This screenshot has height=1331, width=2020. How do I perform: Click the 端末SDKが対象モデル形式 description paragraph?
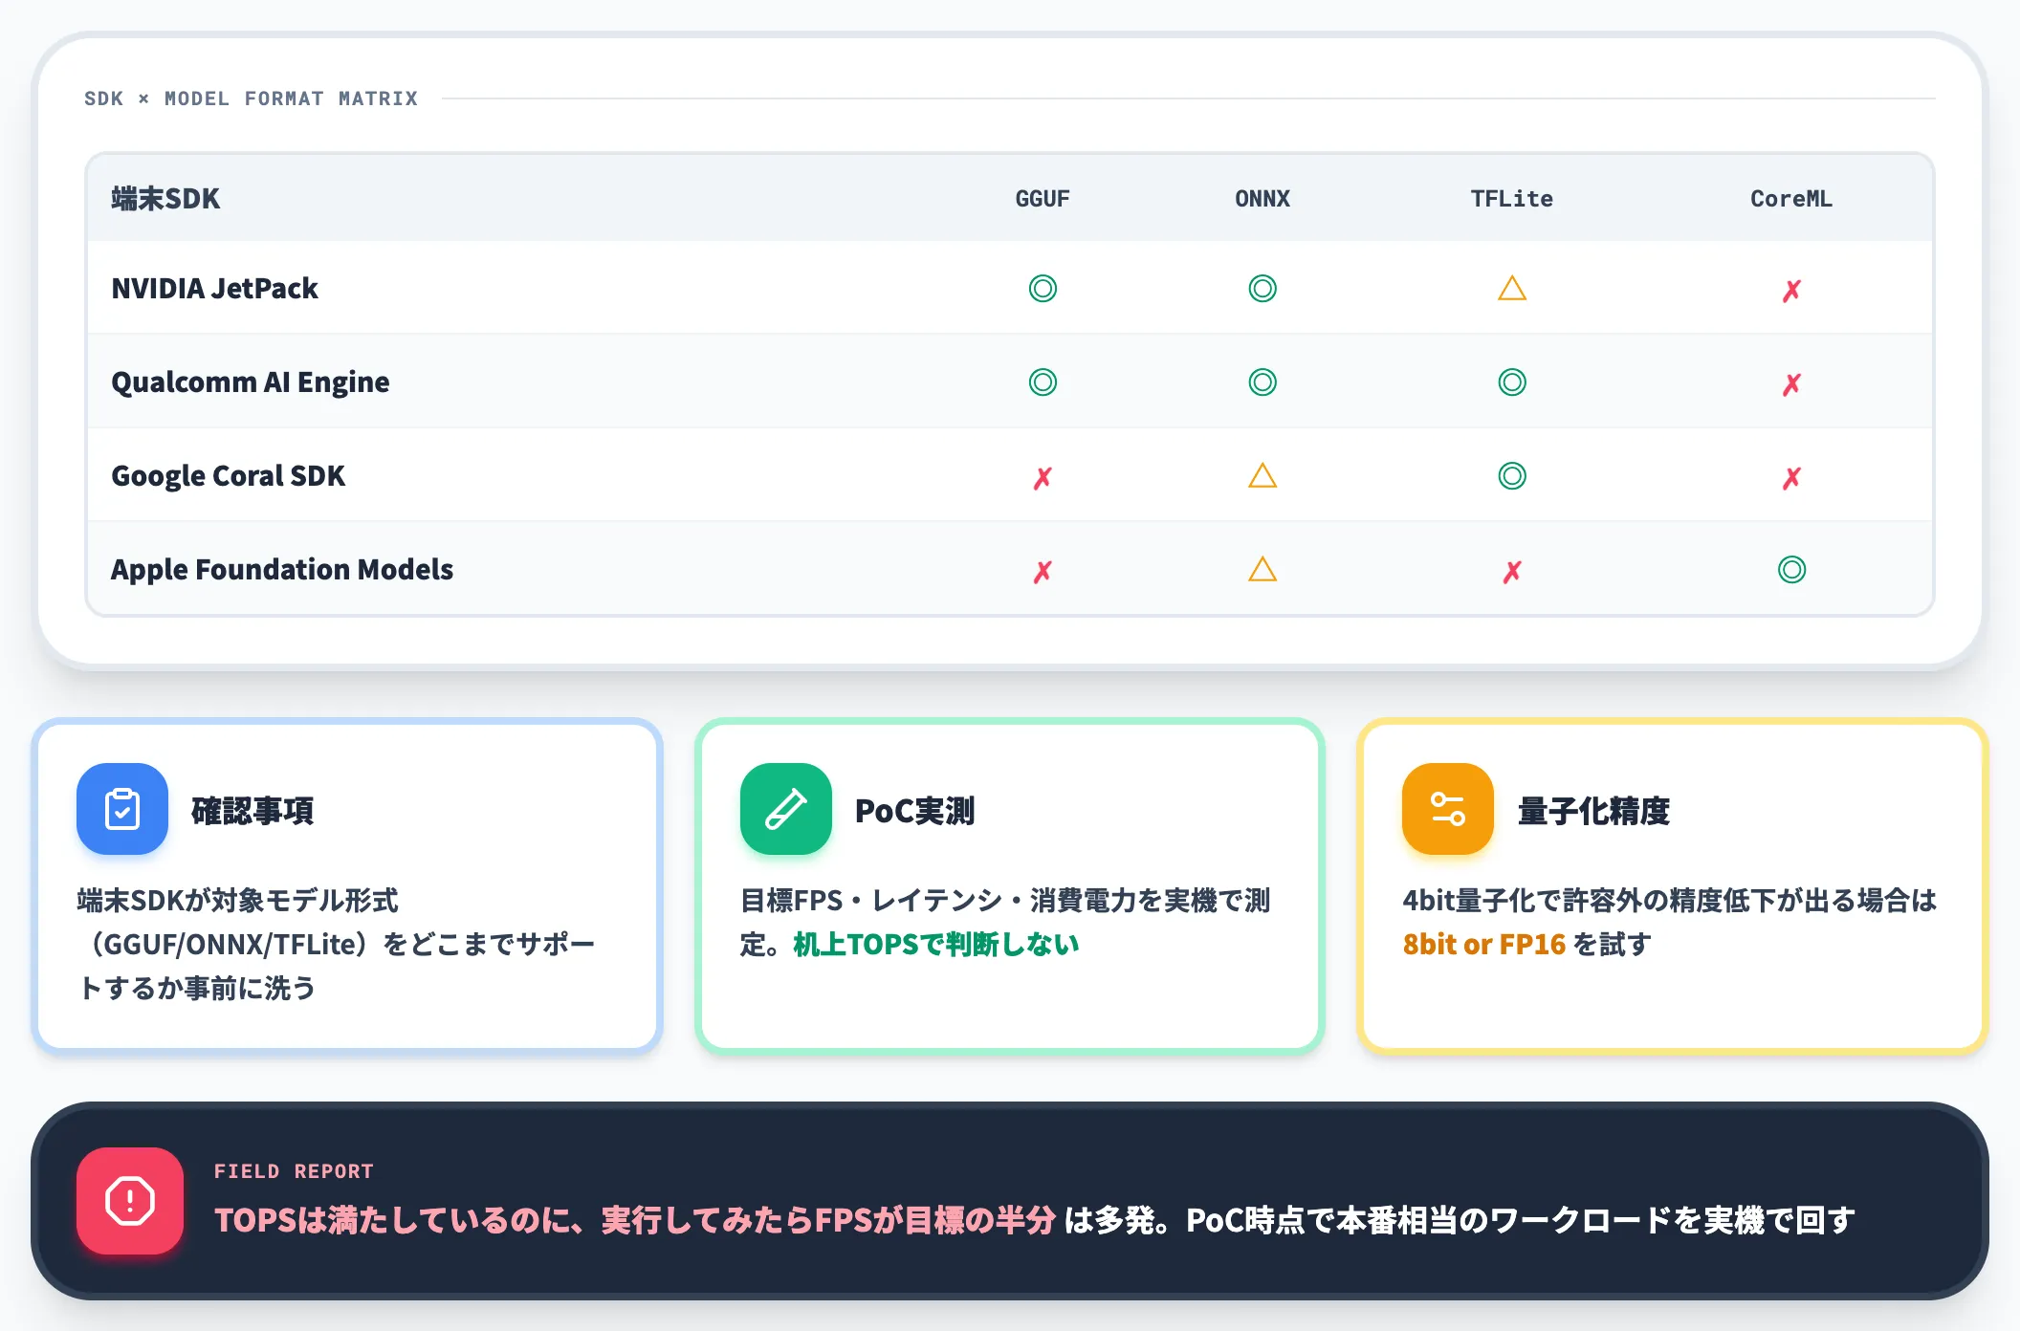[x=336, y=944]
